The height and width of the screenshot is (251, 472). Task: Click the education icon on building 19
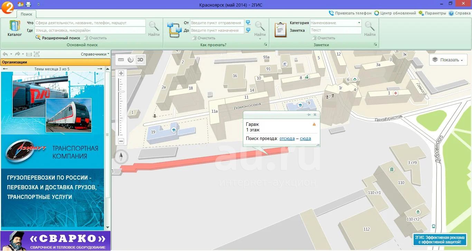point(174,130)
